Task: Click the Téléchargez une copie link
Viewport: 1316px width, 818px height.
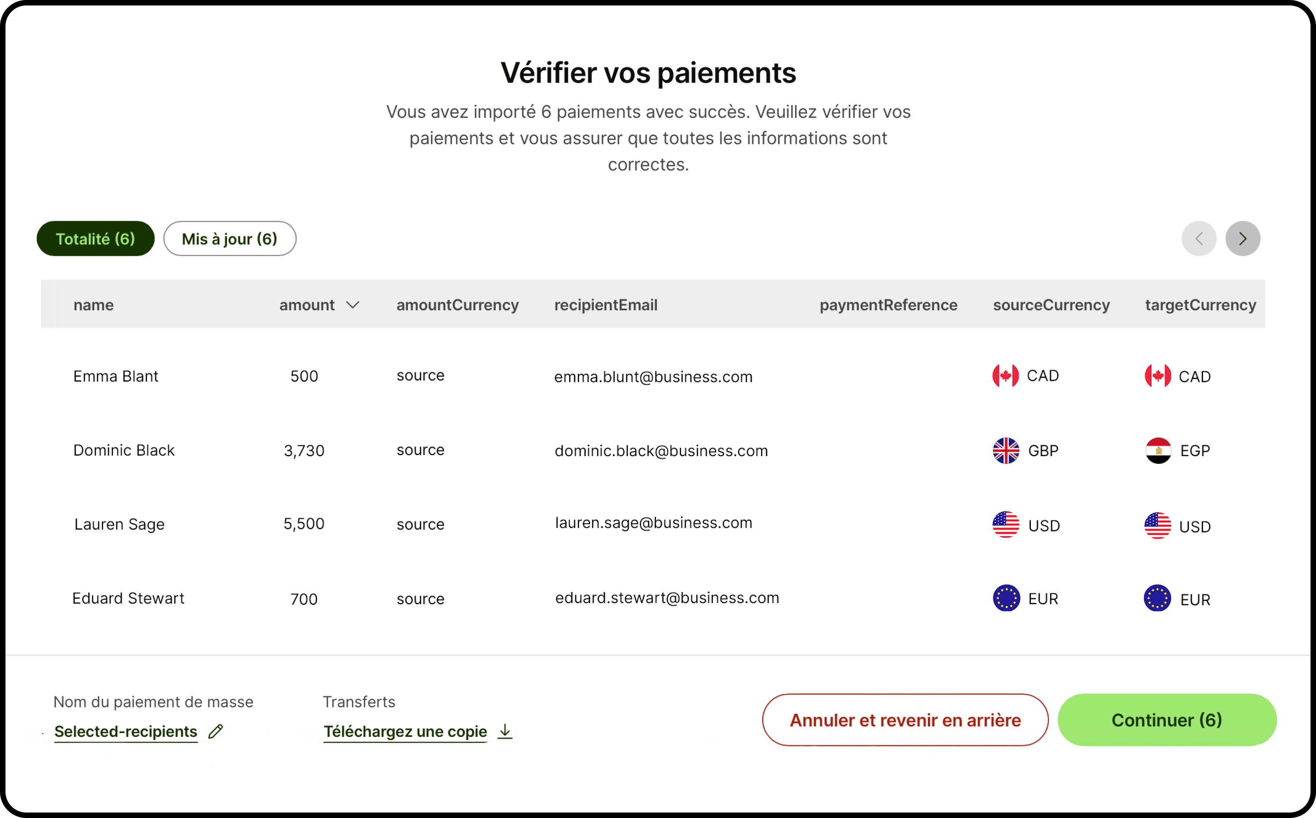Action: [x=405, y=731]
